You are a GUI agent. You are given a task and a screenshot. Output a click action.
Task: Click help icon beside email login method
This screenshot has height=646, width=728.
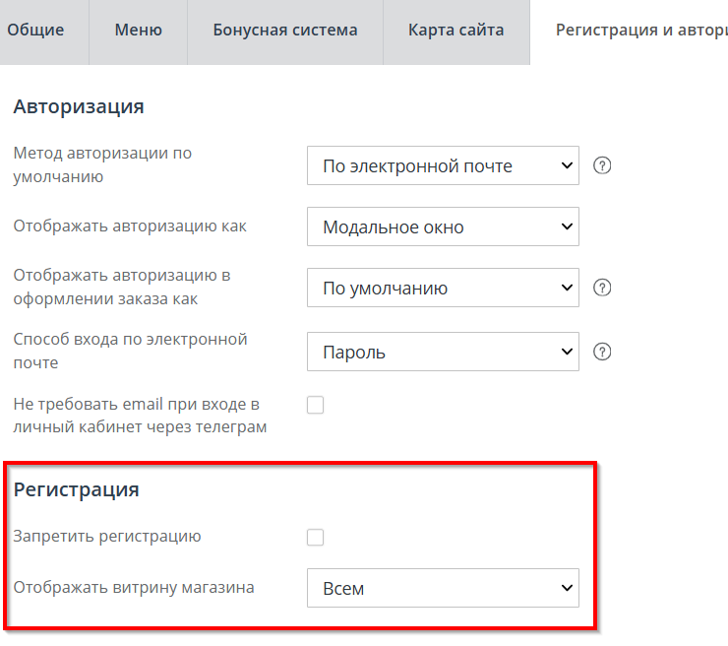pos(603,352)
